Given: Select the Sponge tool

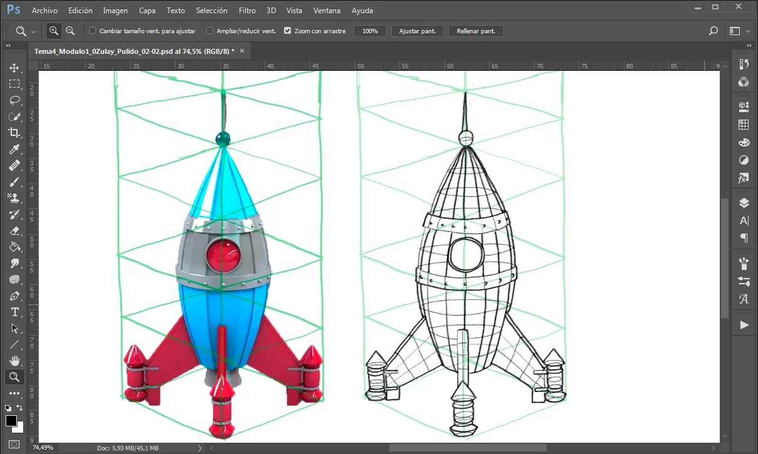Looking at the screenshot, I should pyautogui.click(x=14, y=279).
